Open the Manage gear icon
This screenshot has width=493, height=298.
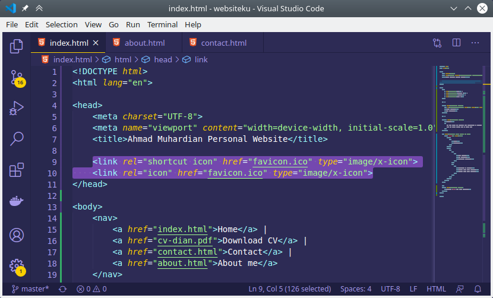pyautogui.click(x=17, y=266)
